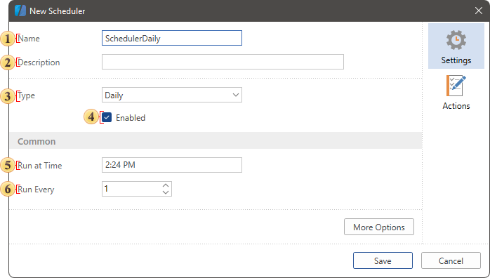Click numbered callout 3 beside Type

[7, 96]
